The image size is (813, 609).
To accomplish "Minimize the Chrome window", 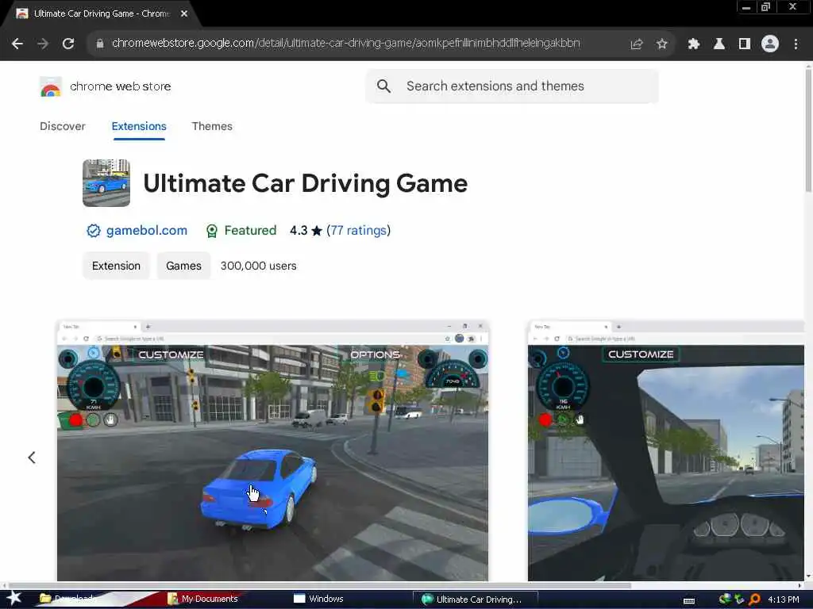I will coord(746,7).
